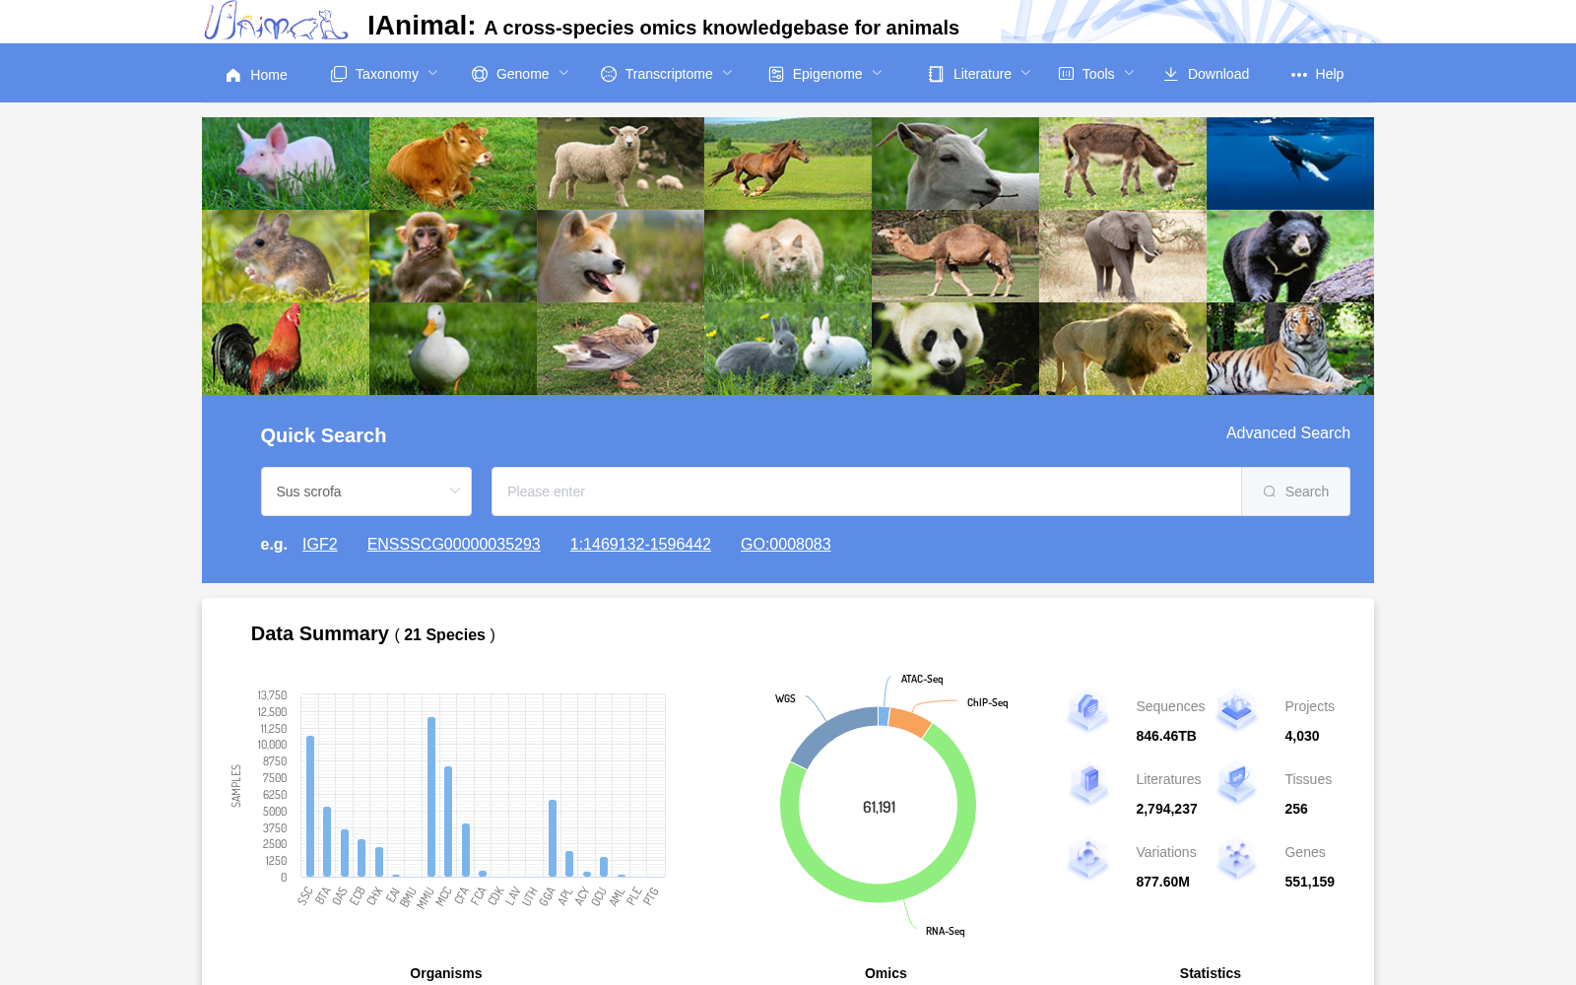1576x985 pixels.
Task: Select the black bear photo thumbnail
Action: pyautogui.click(x=1290, y=256)
